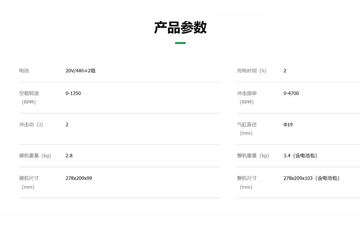Click the battery value 20V/4Ah×2组
360x232 pixels.
click(80, 71)
